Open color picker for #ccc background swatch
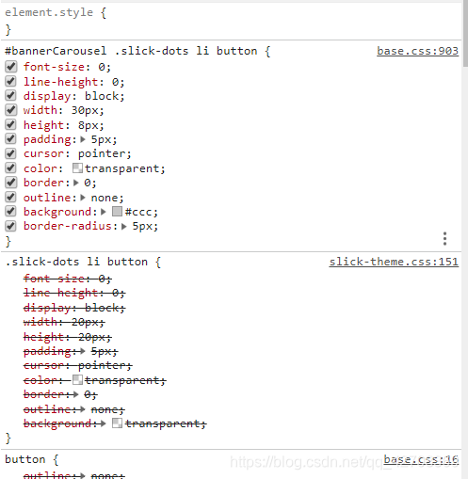Viewport: 468px width, 479px height. click(117, 212)
